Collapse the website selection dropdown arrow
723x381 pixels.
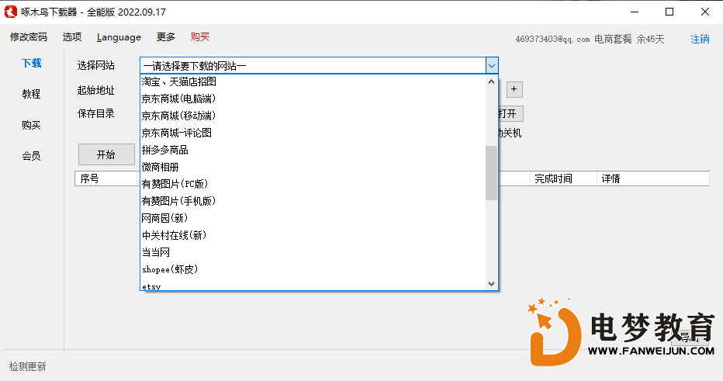(492, 65)
